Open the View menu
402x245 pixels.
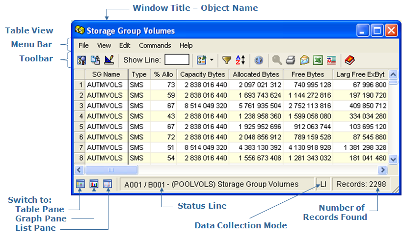104,45
